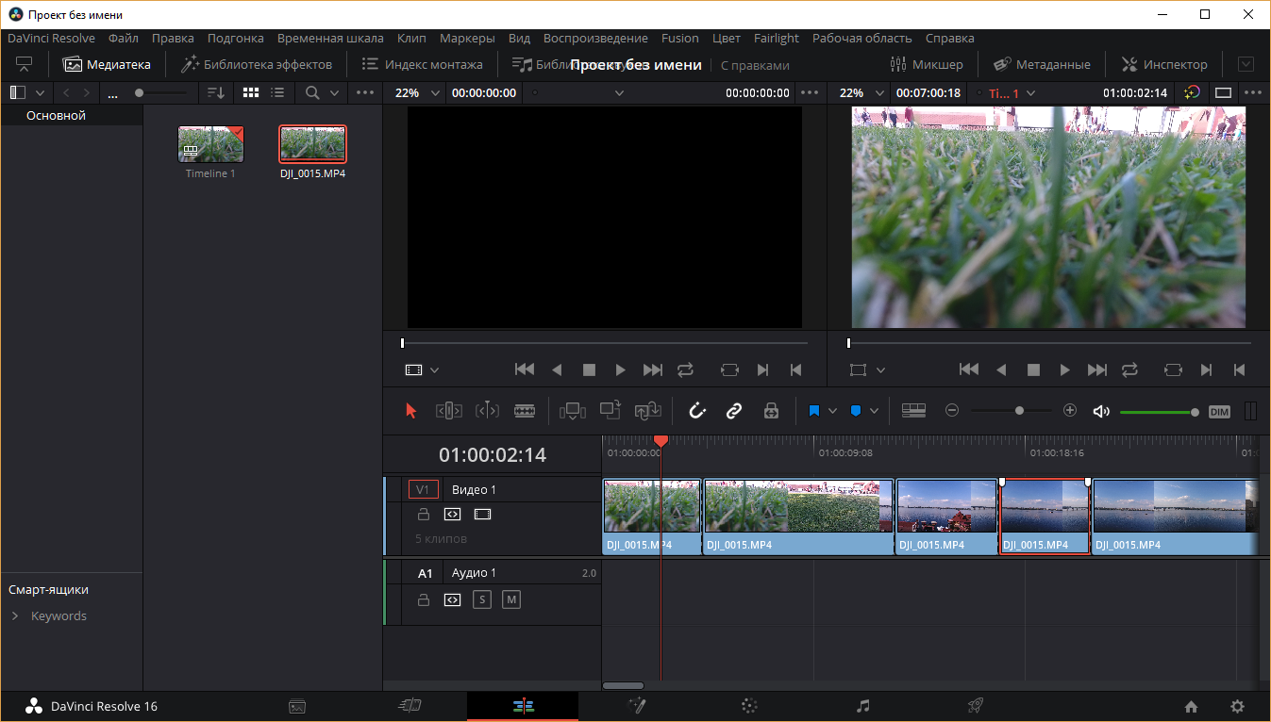The height and width of the screenshot is (722, 1271).
Task: Open the Микшер panel
Action: tap(927, 64)
